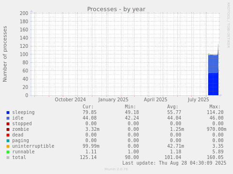Click the idle minimum value 42.24
Screen dimensions: 233x174
(x=132, y=118)
